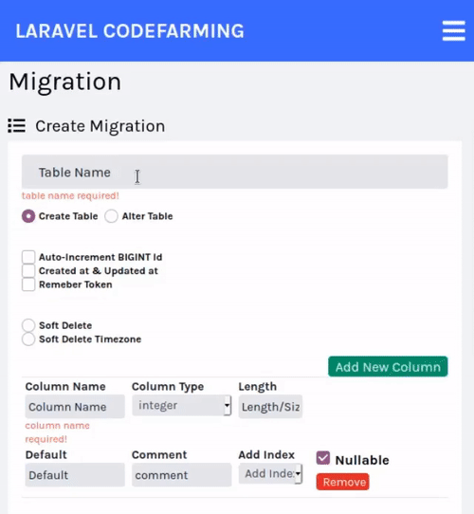Focus the Column Name input
Viewport: 474px width, 514px height.
tap(75, 407)
